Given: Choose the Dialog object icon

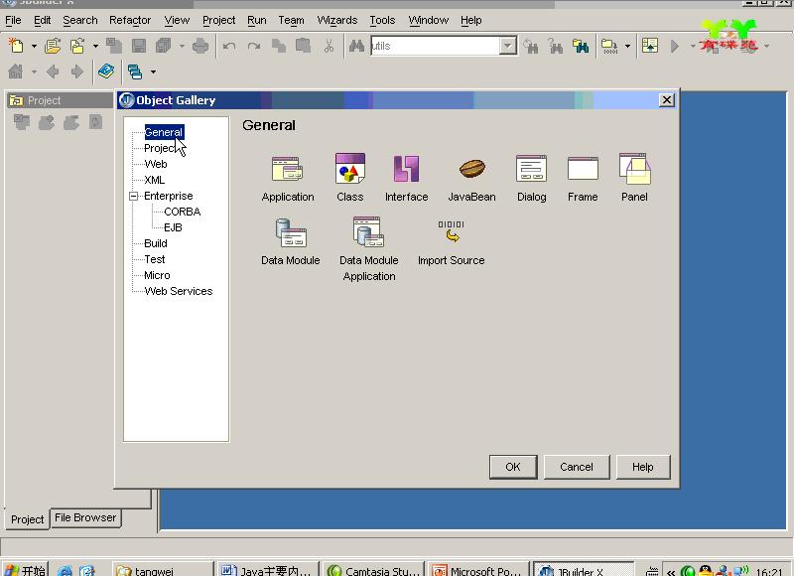Looking at the screenshot, I should (x=531, y=168).
